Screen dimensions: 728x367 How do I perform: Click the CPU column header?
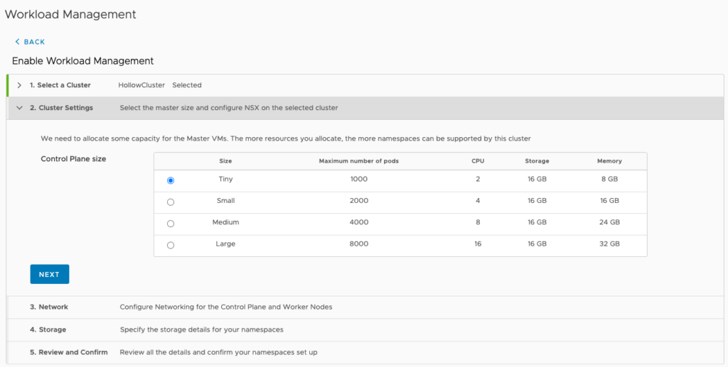pyautogui.click(x=478, y=161)
